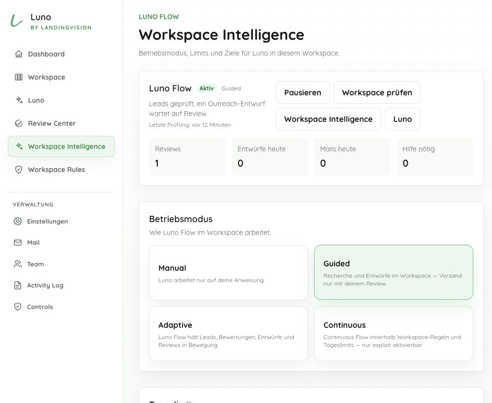Screen dimensions: 492x403
Task: Click the Hilfe nötig tile
Action: point(435,157)
